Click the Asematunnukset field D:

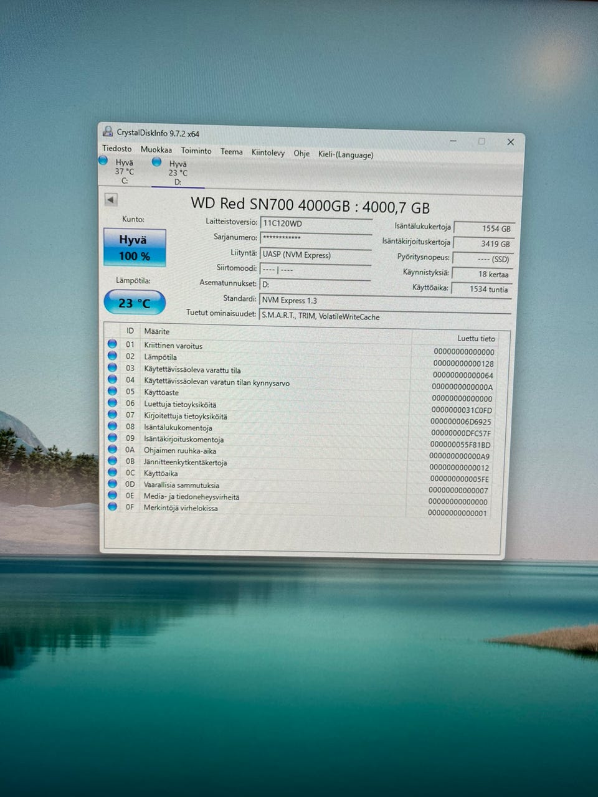(x=315, y=285)
